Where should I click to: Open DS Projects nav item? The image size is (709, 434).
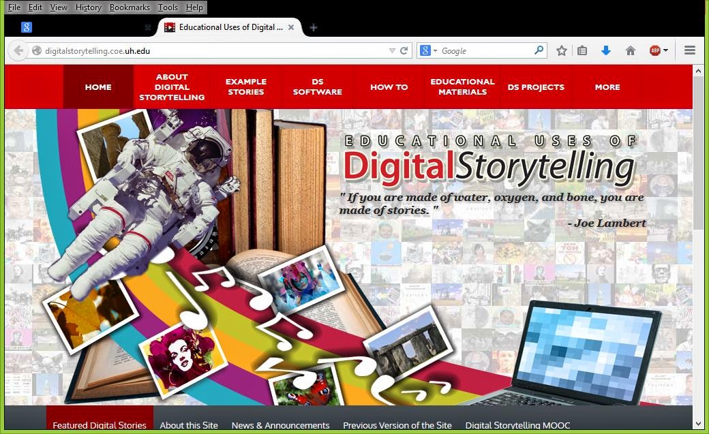536,87
